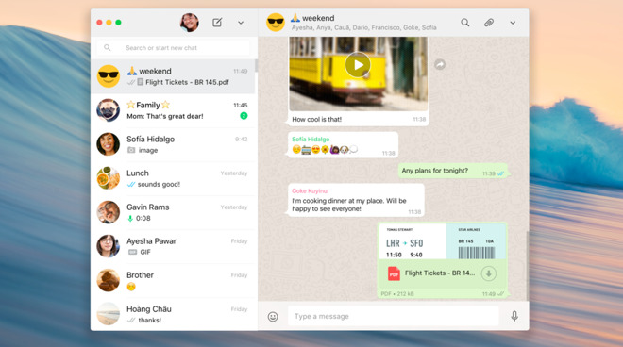Expand the conversation options chevron
Image resolution: width=623 pixels, height=347 pixels.
[x=513, y=23]
